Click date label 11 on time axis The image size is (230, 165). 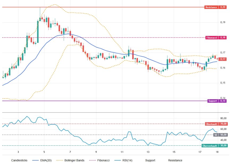coord(122,152)
